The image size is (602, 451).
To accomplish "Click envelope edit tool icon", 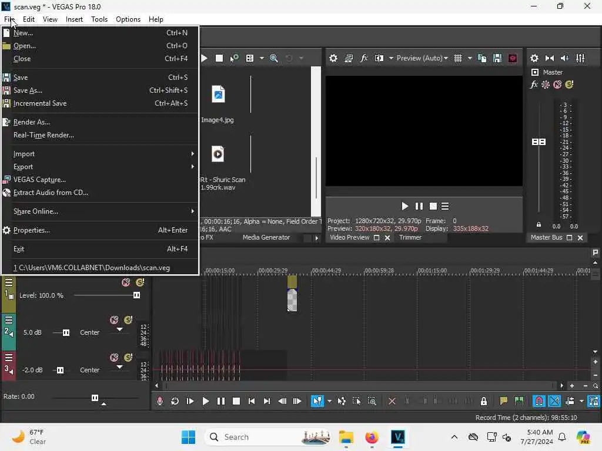I will [342, 401].
